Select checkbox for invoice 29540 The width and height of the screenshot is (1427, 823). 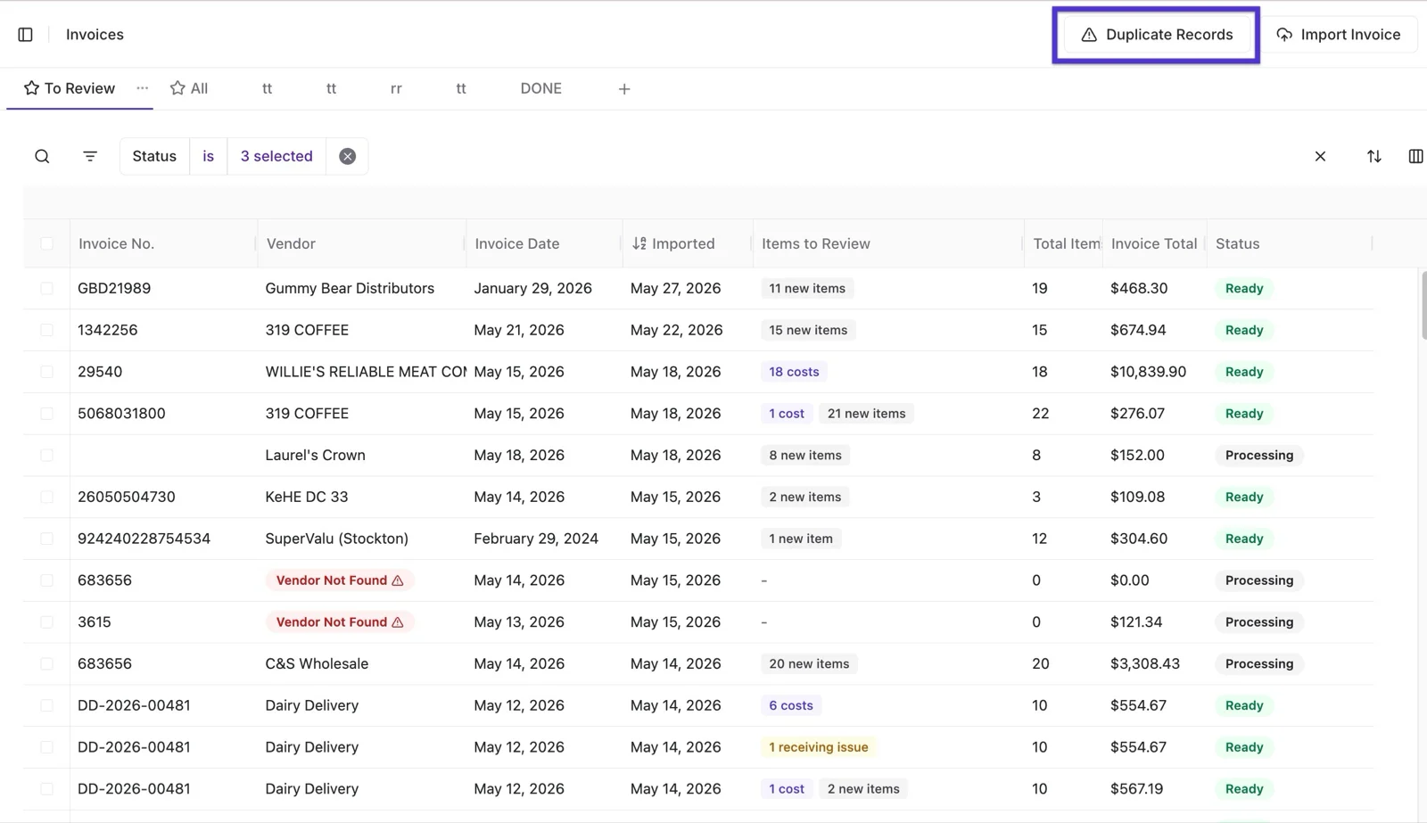click(x=46, y=372)
